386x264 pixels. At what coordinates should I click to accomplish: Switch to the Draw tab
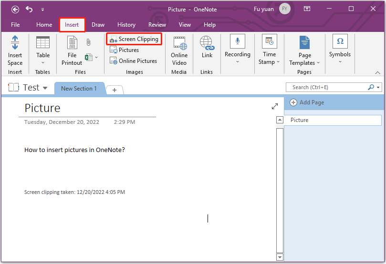point(98,25)
